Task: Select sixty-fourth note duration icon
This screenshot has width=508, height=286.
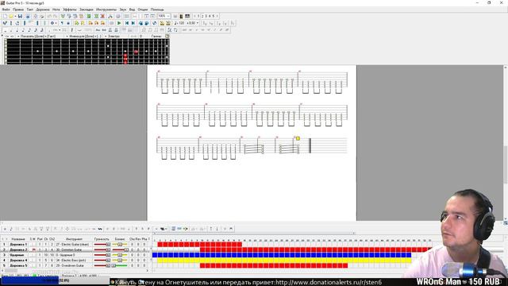Action: [41, 30]
